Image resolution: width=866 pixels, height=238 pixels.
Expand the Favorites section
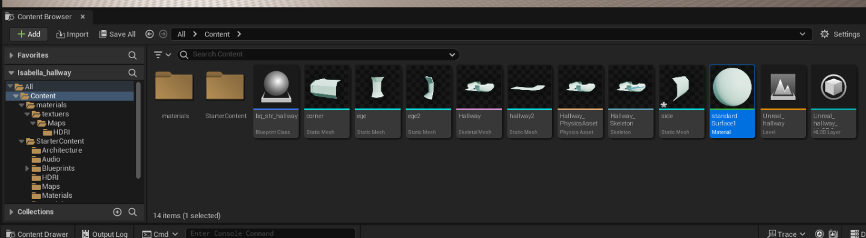tap(11, 55)
